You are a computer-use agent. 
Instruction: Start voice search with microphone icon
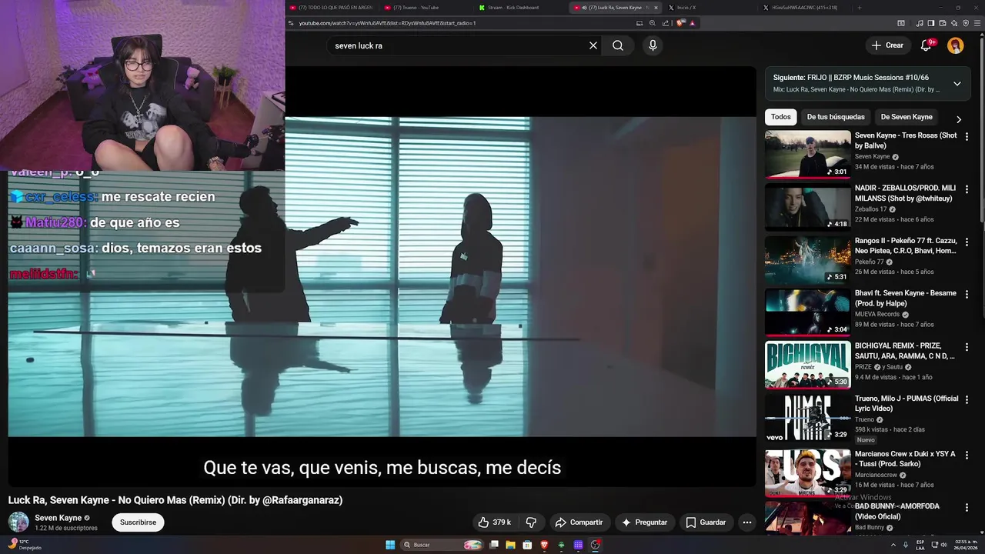(x=653, y=45)
